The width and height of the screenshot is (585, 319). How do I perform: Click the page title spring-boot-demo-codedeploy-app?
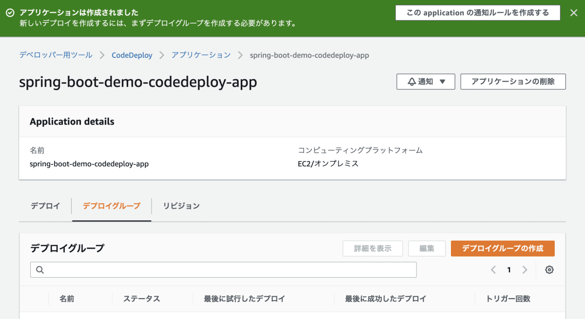[138, 82]
